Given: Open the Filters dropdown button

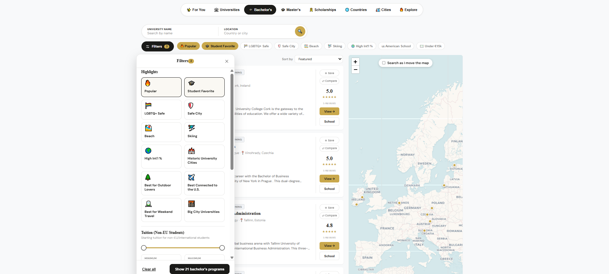Looking at the screenshot, I should coord(158,47).
